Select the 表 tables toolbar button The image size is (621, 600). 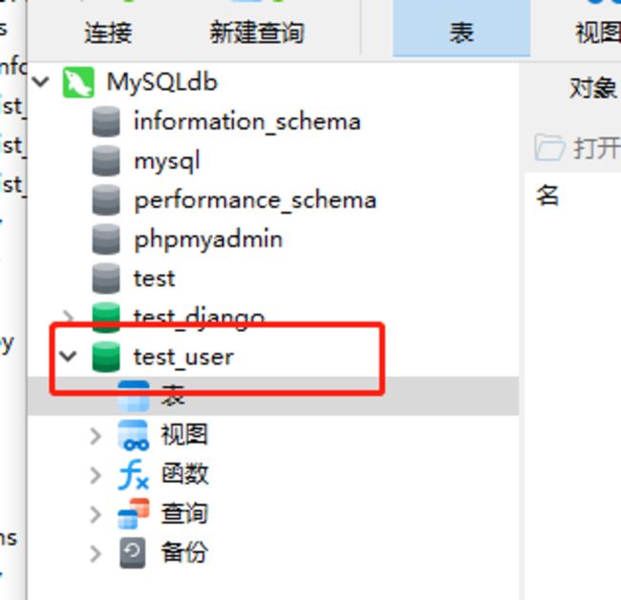[x=461, y=32]
